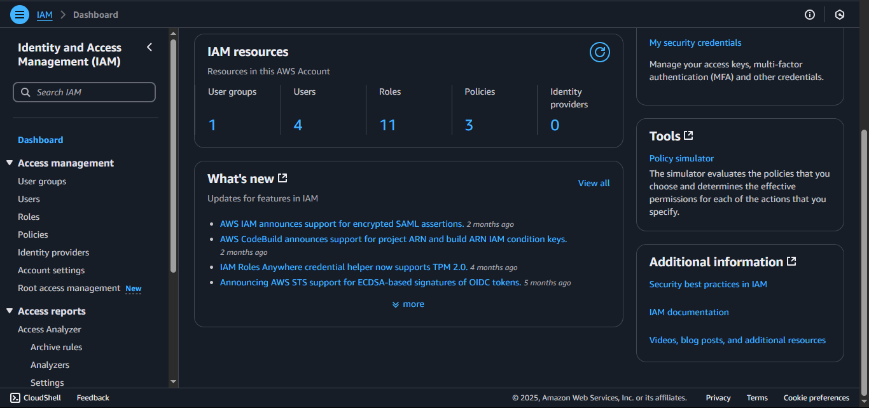Click the Policies count 3

point(469,125)
